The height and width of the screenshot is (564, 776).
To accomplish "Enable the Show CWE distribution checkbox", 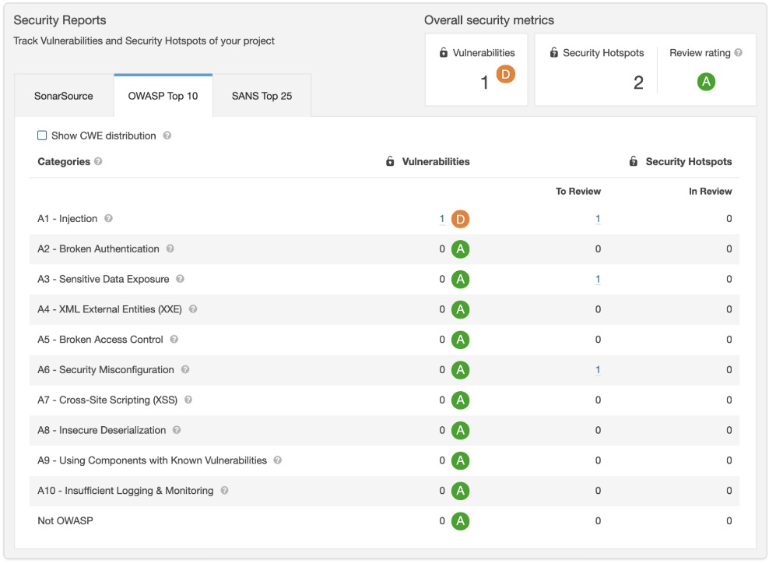I will pyautogui.click(x=42, y=135).
